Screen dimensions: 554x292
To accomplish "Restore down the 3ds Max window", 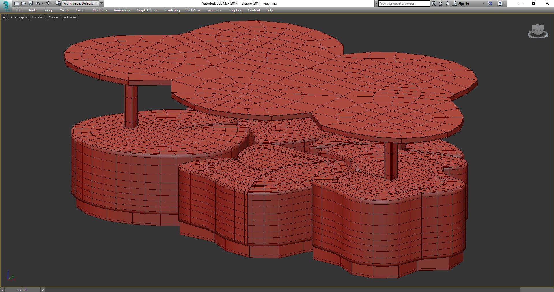I will [534, 3].
